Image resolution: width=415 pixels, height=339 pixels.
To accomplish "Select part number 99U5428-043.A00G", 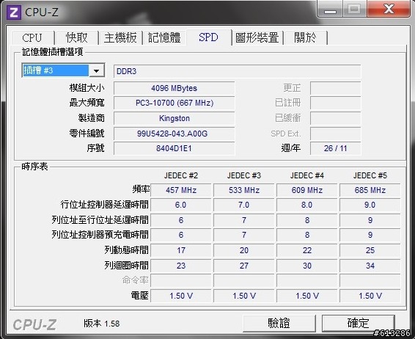I will point(175,134).
